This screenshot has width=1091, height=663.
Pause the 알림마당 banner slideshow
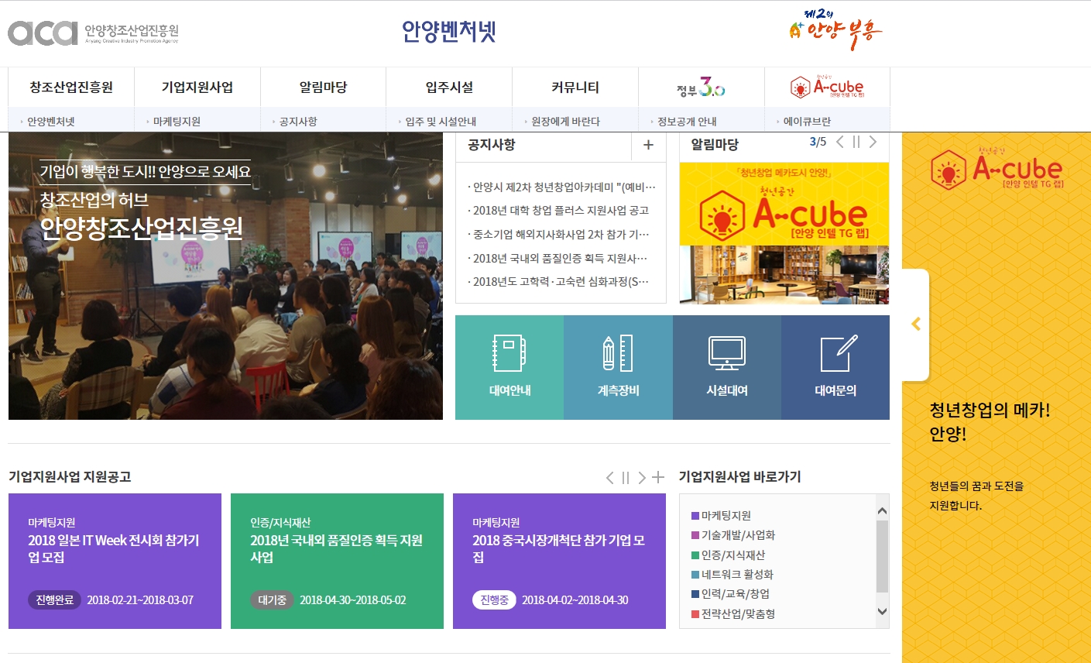[856, 142]
